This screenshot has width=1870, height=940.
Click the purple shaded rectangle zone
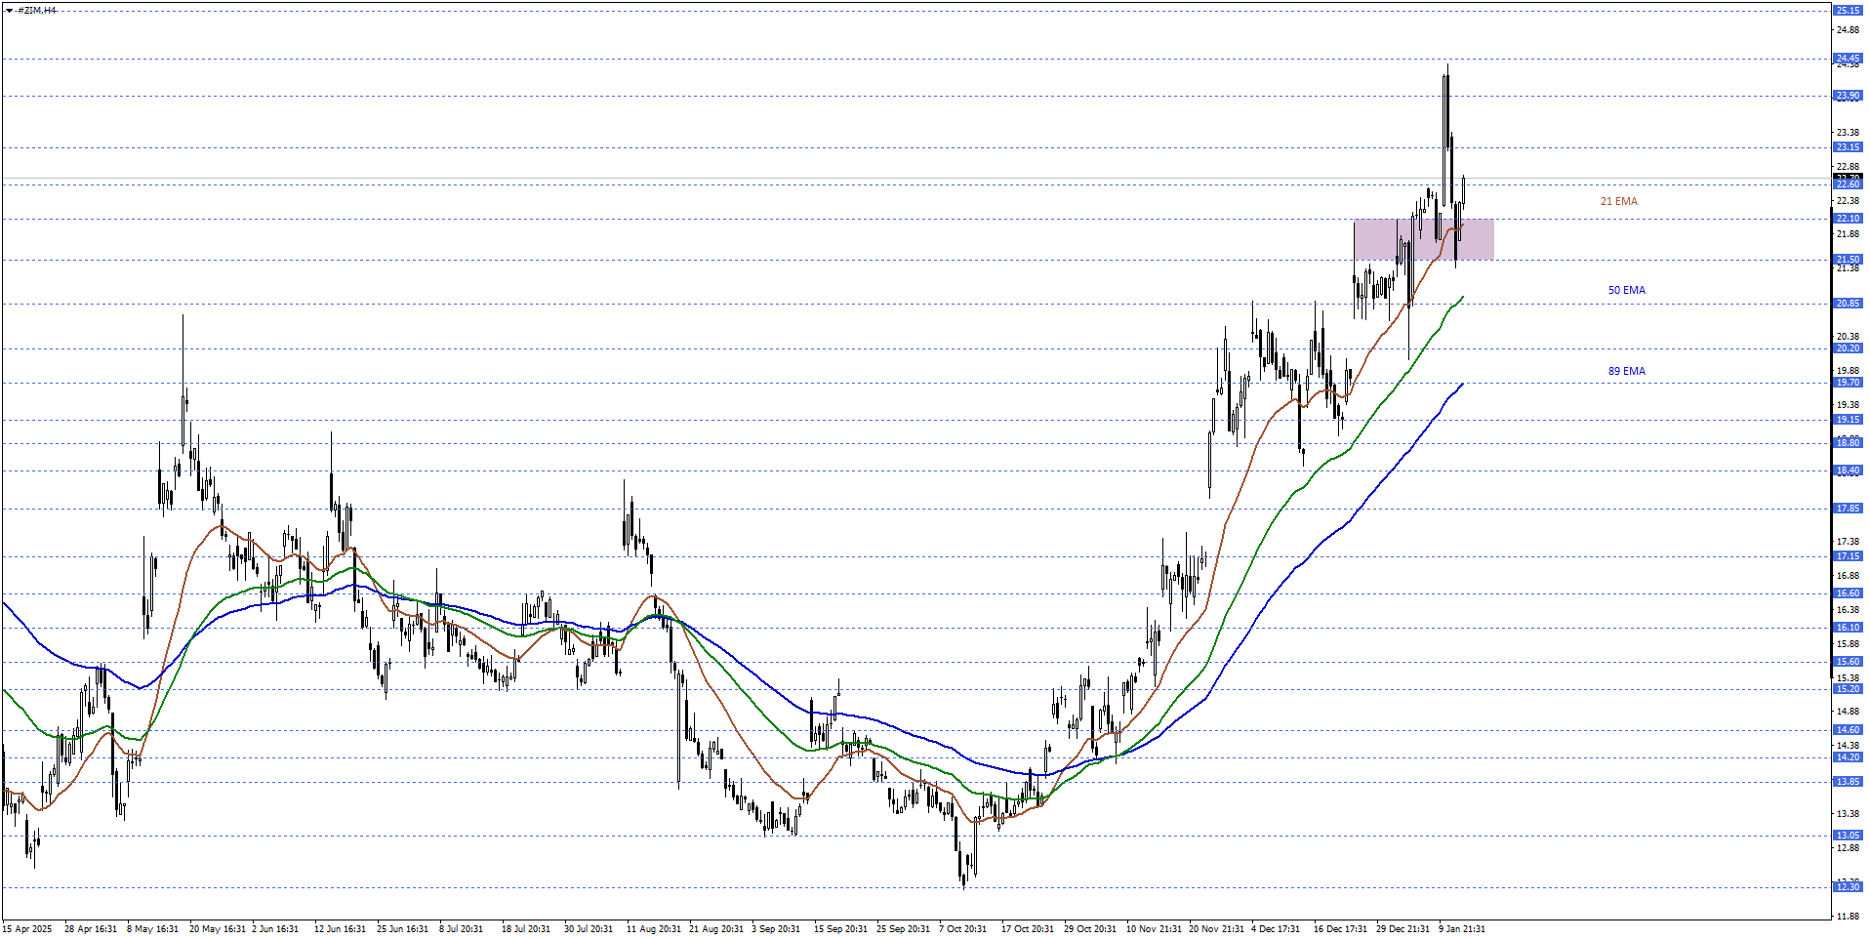click(1423, 239)
